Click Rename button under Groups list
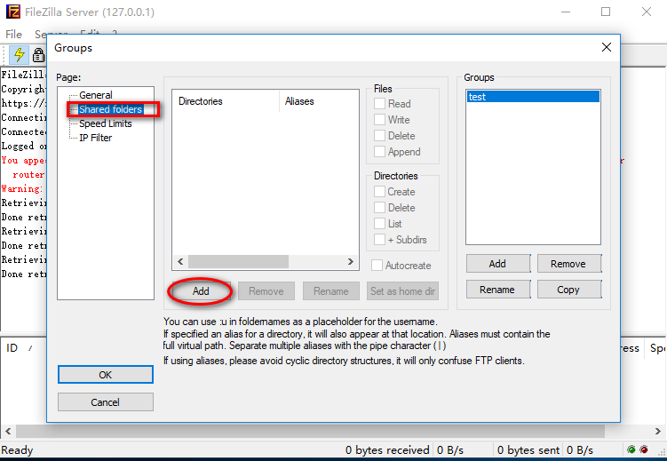 pyautogui.click(x=498, y=290)
